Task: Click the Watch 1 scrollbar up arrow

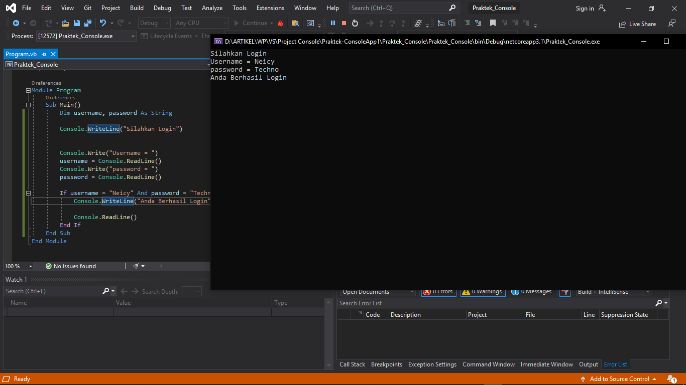Action: [328, 303]
